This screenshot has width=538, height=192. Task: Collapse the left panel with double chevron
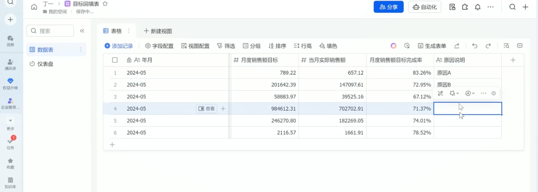(82, 31)
